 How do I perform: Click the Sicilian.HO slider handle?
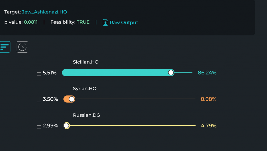(171, 73)
